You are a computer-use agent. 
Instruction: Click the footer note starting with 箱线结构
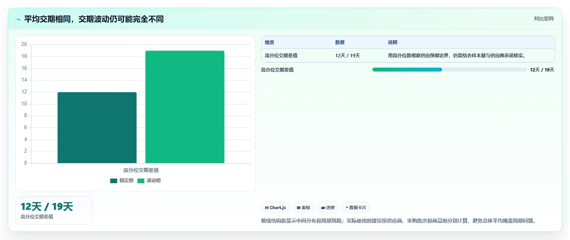tap(399, 221)
